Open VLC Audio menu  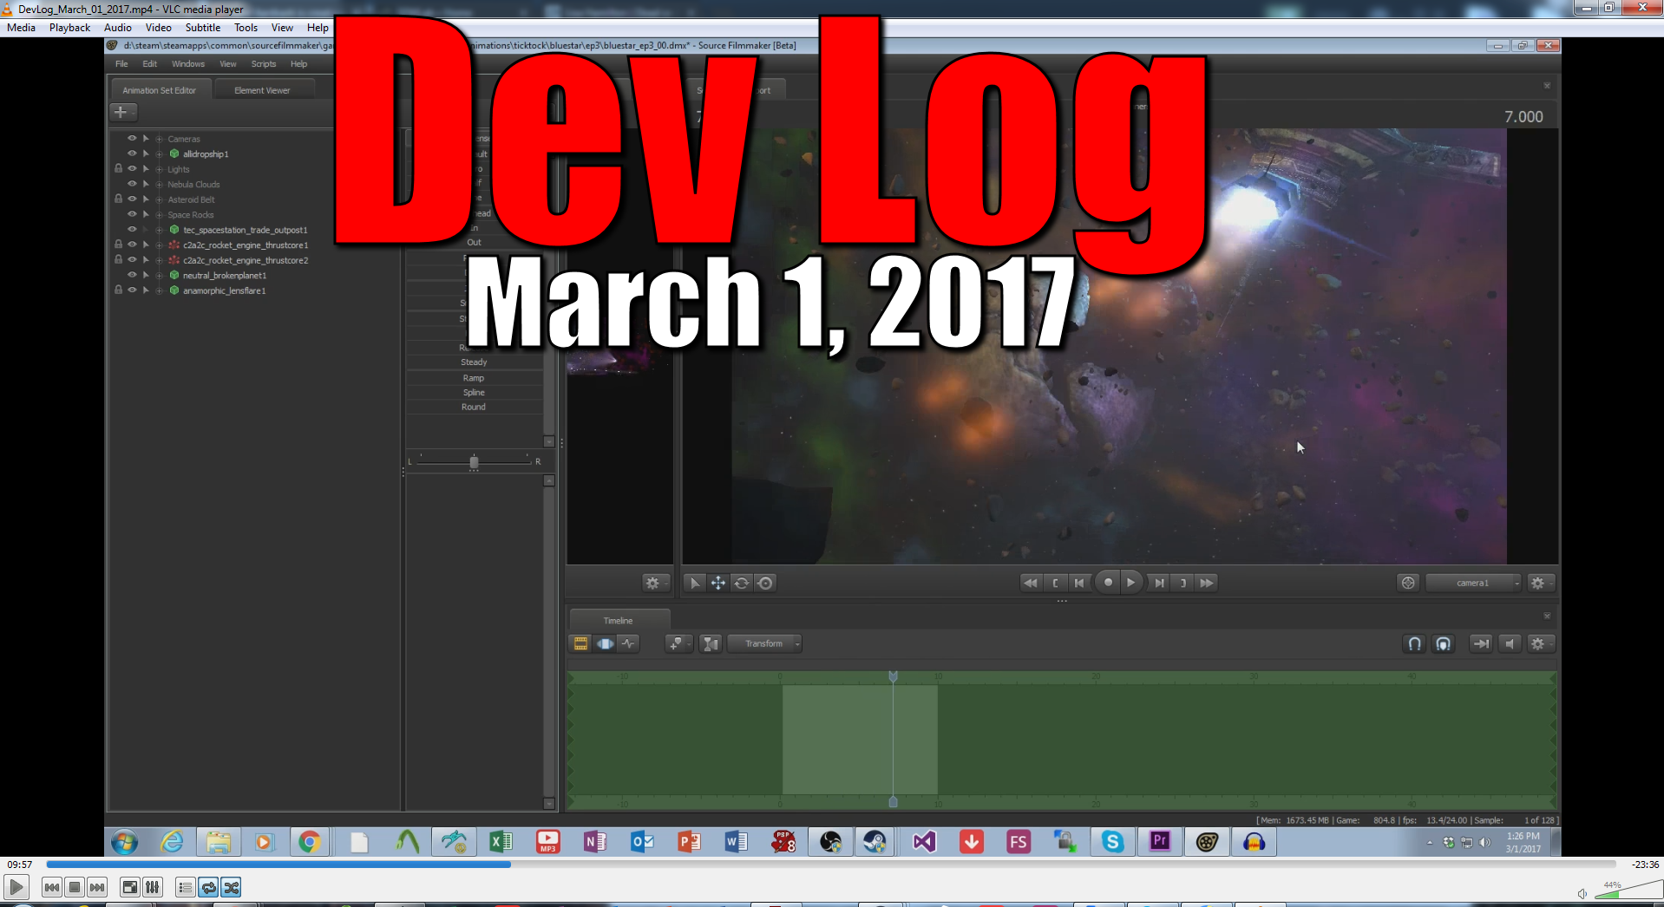(118, 28)
